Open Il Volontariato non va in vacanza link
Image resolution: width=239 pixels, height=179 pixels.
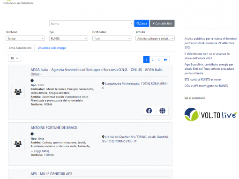pyautogui.click(x=207, y=56)
